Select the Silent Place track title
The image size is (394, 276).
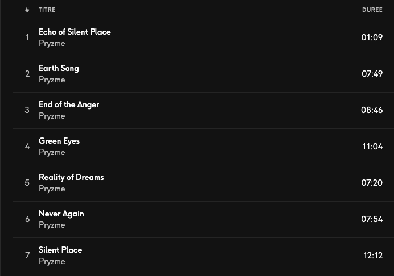(60, 250)
